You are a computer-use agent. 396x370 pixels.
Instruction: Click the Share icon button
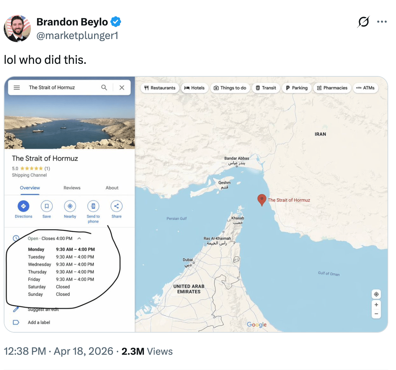116,206
